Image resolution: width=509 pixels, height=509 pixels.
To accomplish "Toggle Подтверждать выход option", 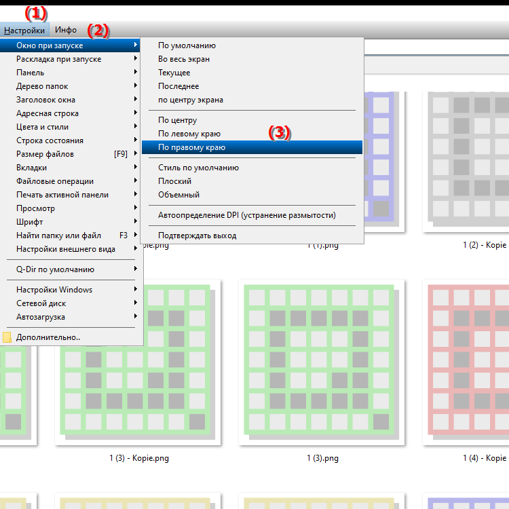I will point(252,235).
